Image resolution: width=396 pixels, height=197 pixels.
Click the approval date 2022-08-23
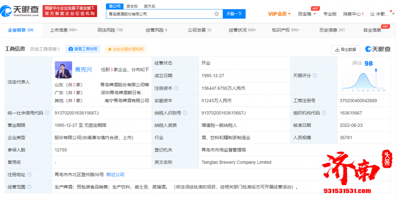point(352,125)
